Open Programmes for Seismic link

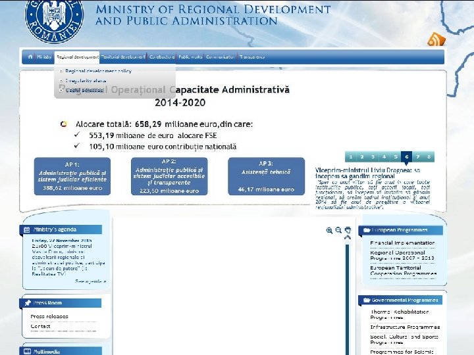tap(402, 352)
